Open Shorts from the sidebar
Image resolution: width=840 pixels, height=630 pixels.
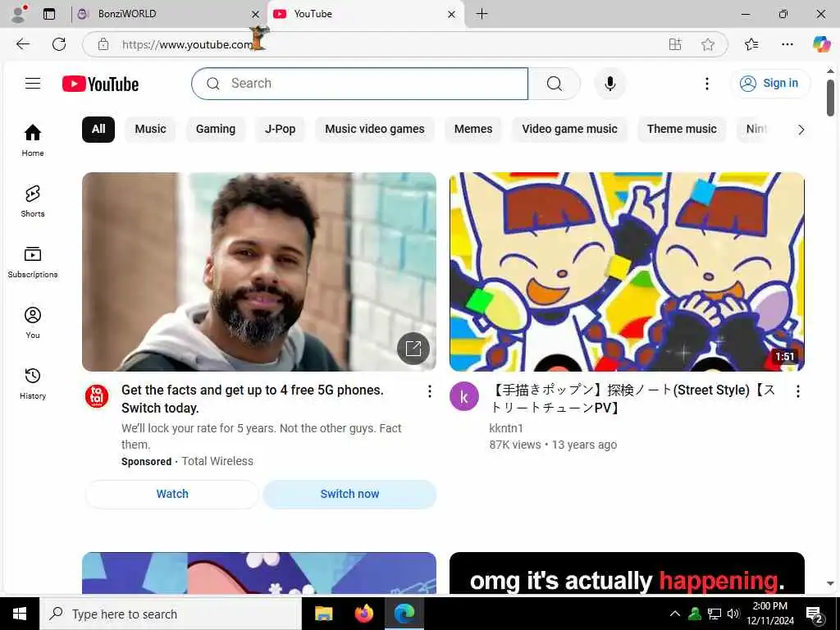pos(33,201)
